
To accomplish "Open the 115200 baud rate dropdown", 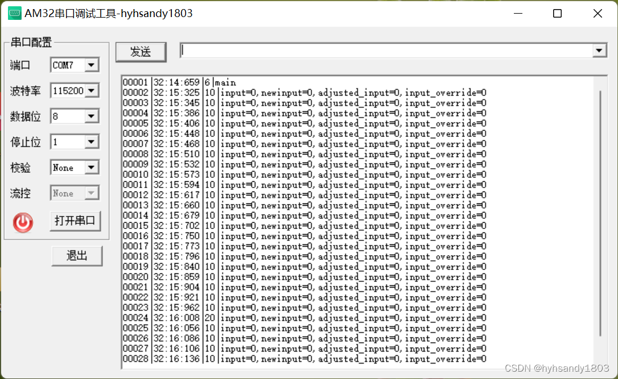I will pos(91,90).
